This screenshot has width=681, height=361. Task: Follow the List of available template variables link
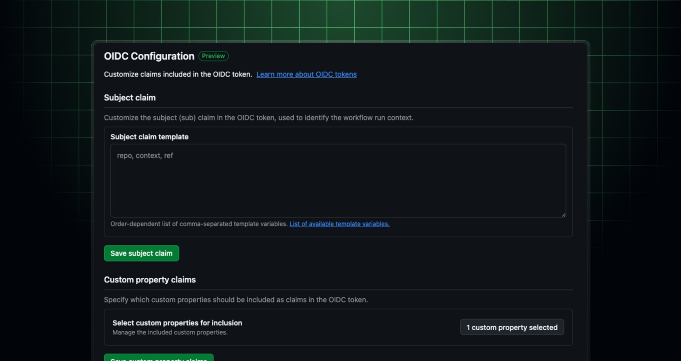coord(339,224)
